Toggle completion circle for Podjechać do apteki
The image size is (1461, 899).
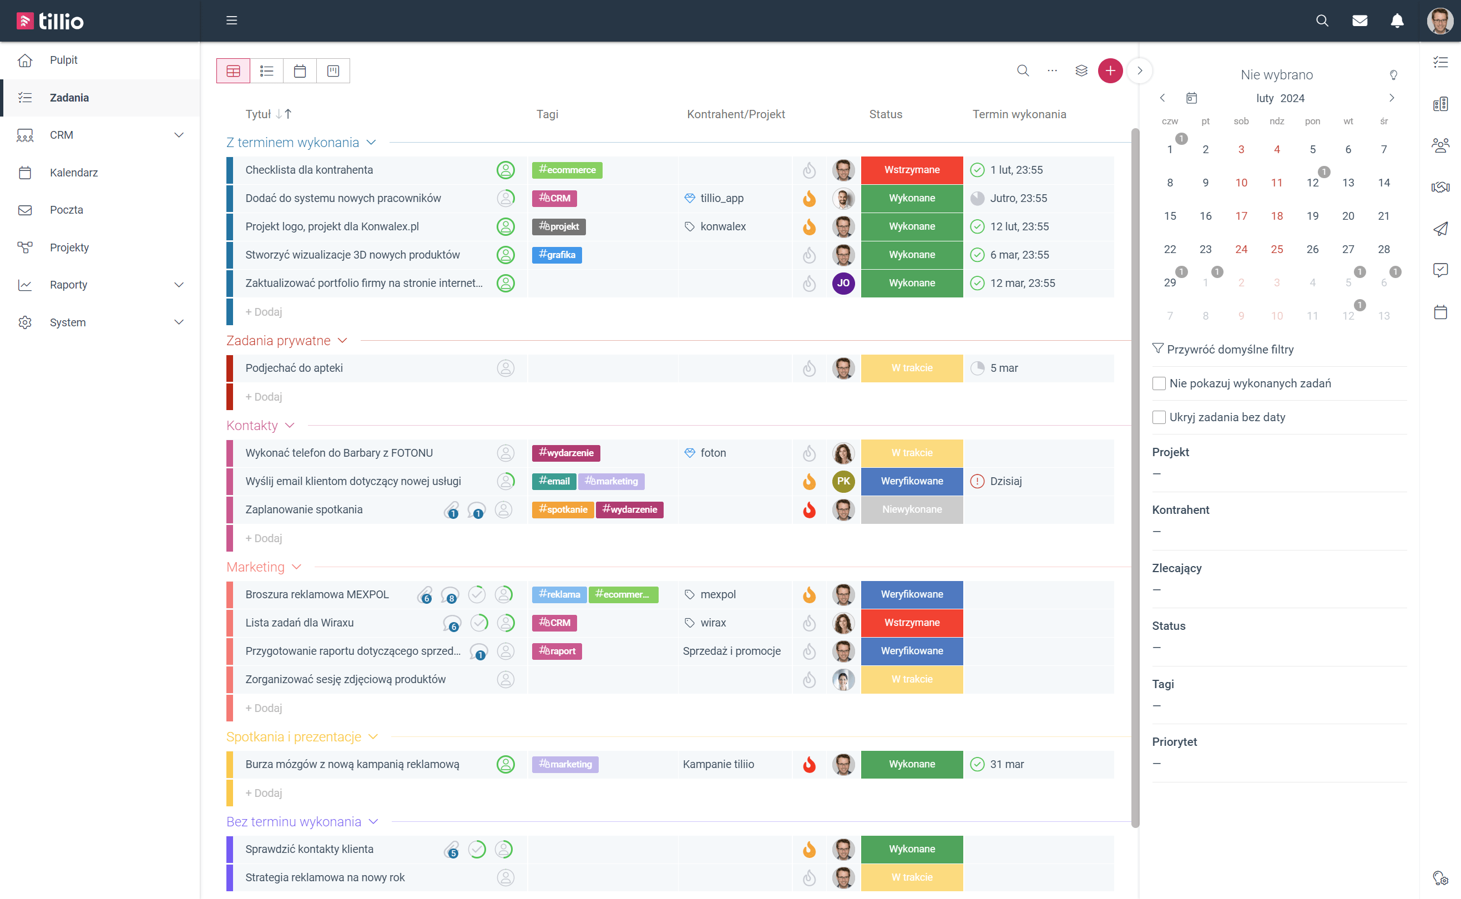click(x=505, y=368)
